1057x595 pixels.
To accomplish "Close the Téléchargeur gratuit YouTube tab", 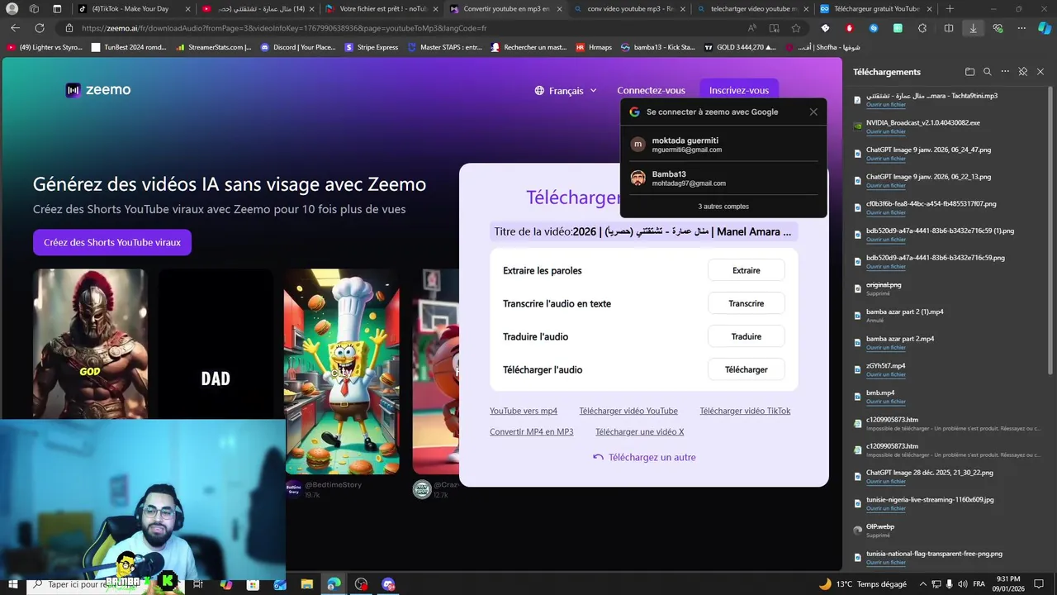I will click(x=931, y=8).
